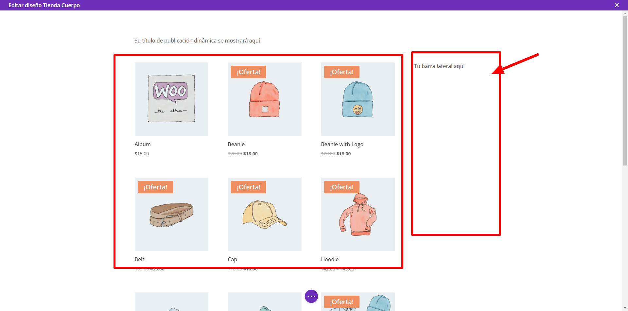Viewport: 628px width, 311px height.
Task: Click the ¡Oferta! badge on Beanie with Logo
Action: click(342, 72)
